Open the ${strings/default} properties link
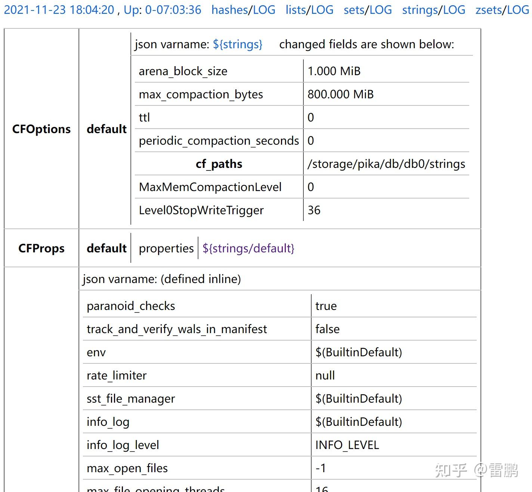Image resolution: width=532 pixels, height=492 pixels. [248, 248]
